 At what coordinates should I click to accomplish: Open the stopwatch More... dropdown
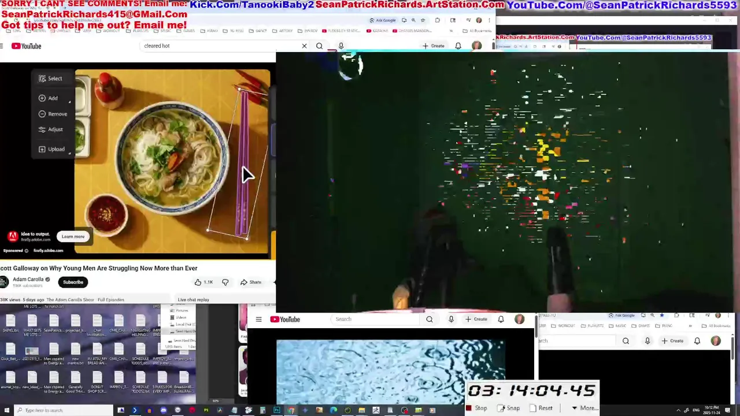(584, 408)
